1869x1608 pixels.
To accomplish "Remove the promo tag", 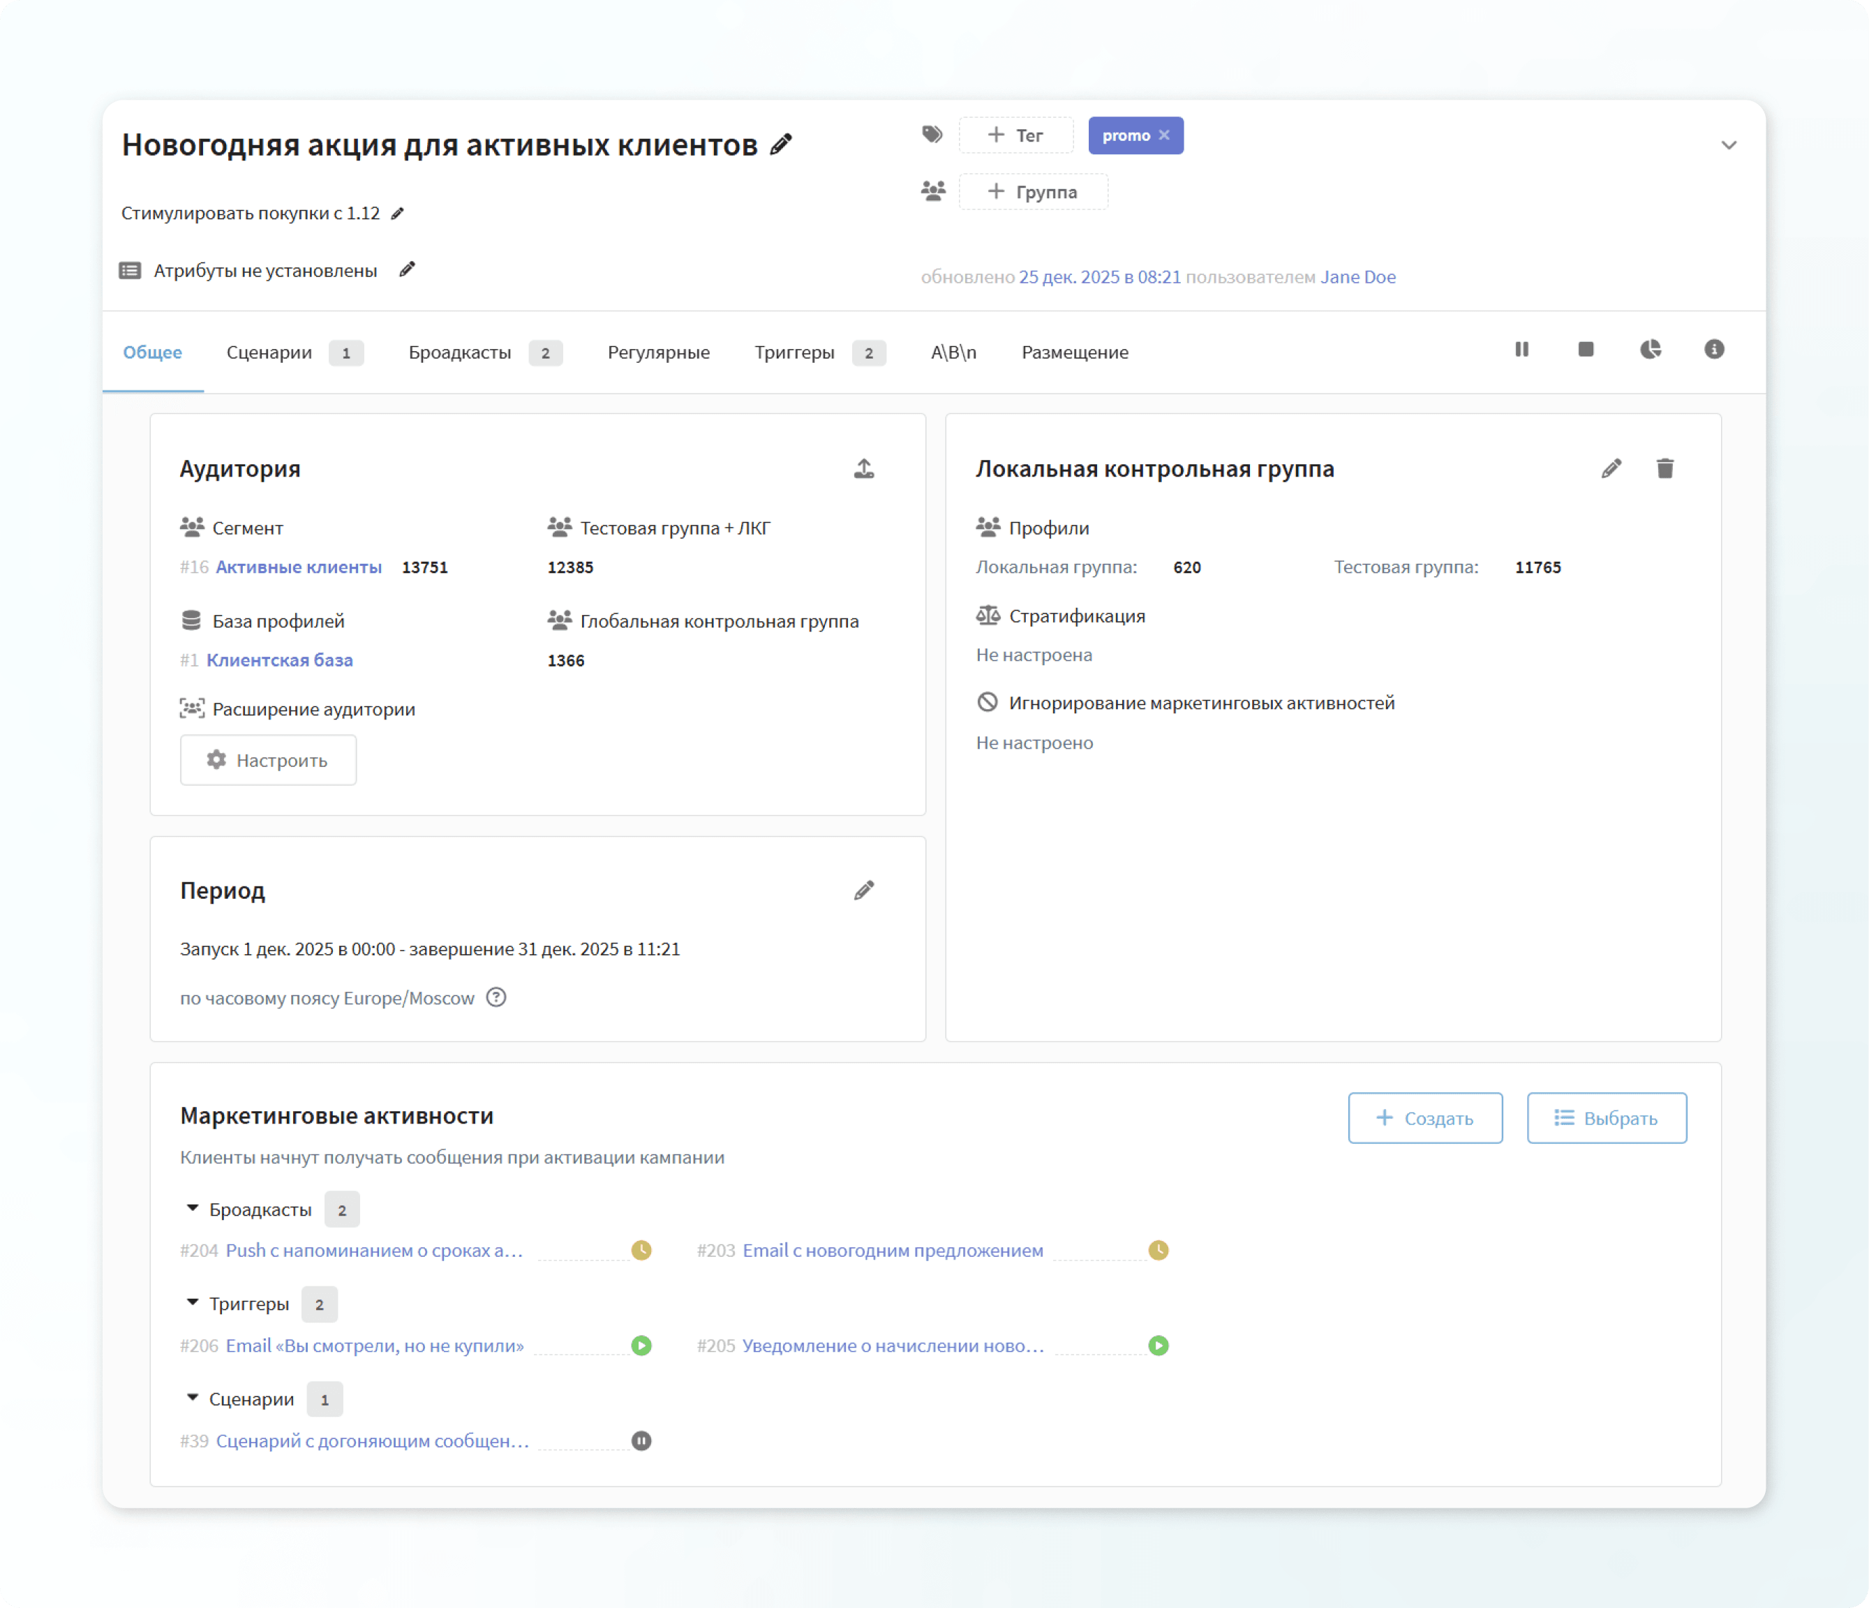I will click(x=1165, y=135).
